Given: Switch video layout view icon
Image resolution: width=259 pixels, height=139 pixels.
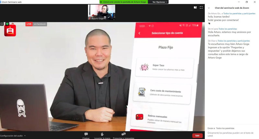Looking at the screenshot, I should (x=195, y=7).
